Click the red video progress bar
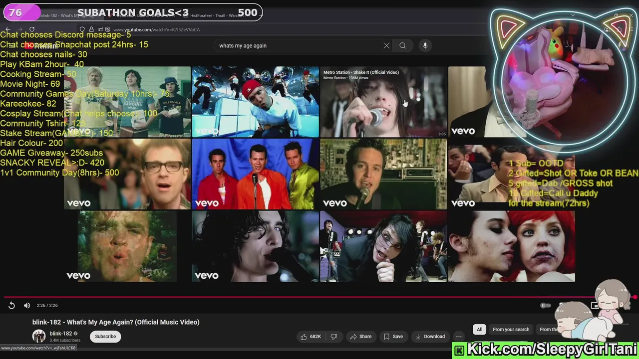Viewport: 639px width, 359px height. click(319, 297)
